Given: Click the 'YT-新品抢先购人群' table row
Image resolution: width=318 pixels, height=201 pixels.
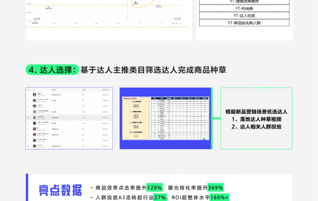Looking at the screenshot, I should point(244,23).
